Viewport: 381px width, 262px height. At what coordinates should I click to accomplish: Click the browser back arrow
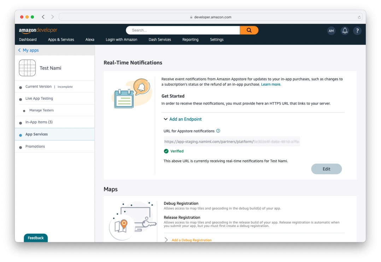43,17
